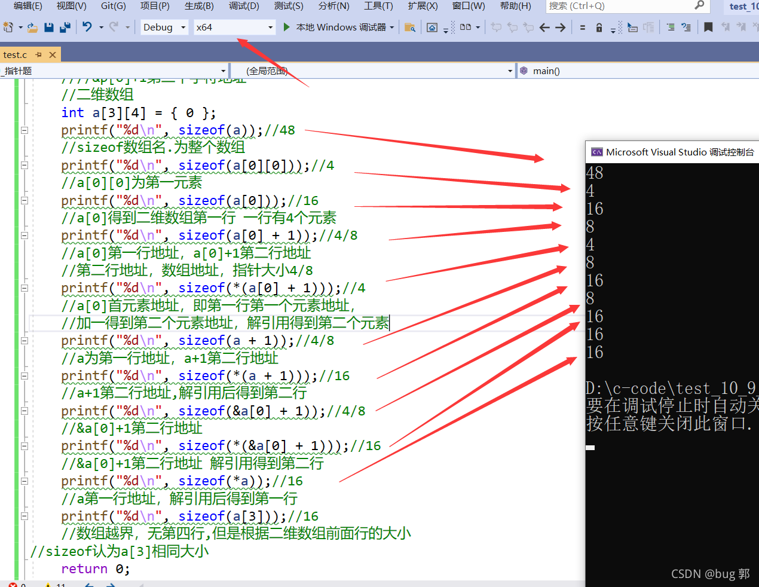Click the padlock toolbar icon
This screenshot has width=759, height=587.
tap(599, 27)
